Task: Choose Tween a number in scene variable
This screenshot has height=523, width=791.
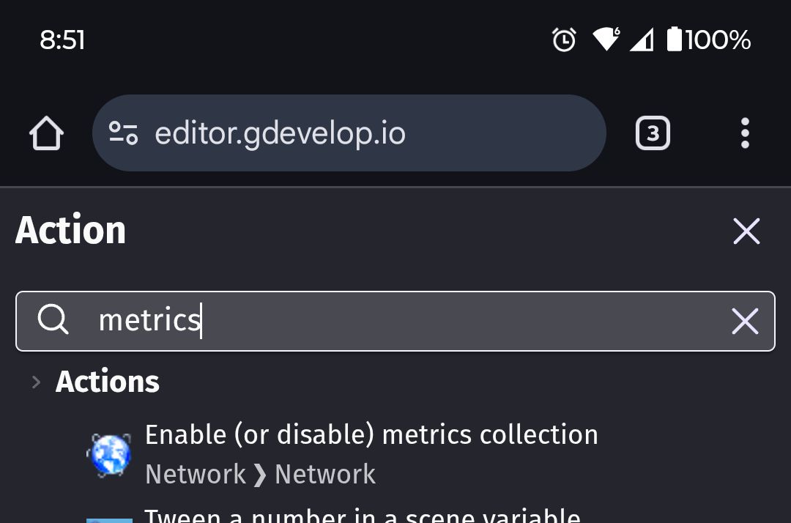Action: pos(363,515)
